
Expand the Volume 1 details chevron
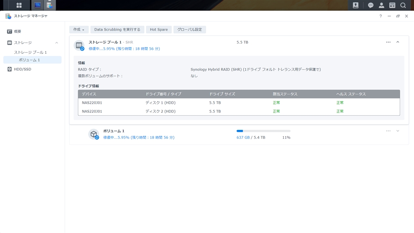coord(398,131)
